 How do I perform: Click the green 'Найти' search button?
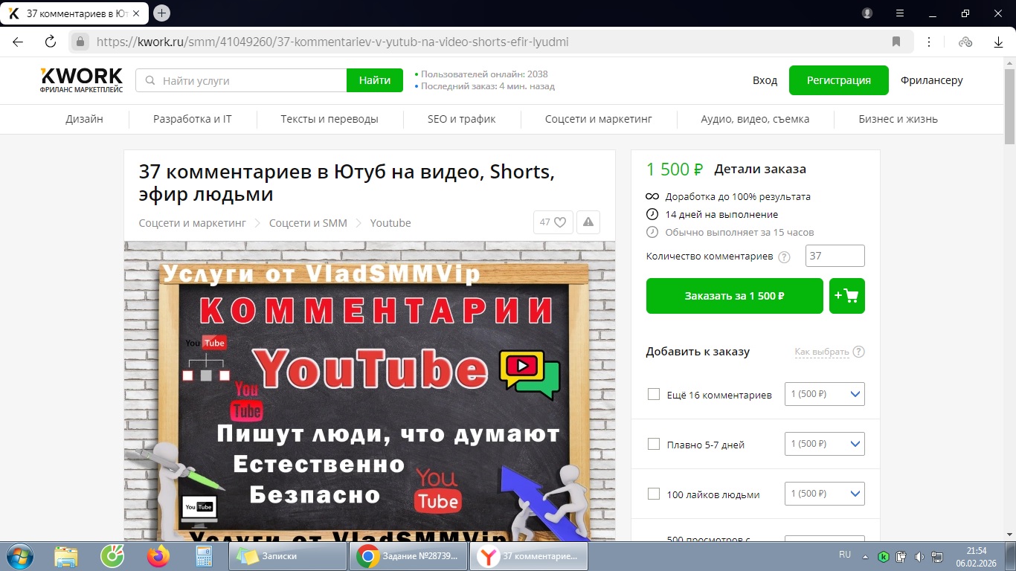pyautogui.click(x=375, y=80)
